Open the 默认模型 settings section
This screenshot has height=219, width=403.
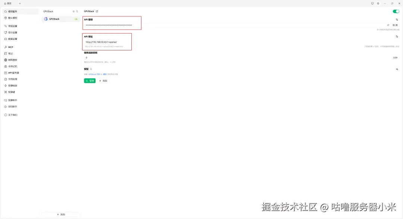click(x=20, y=18)
